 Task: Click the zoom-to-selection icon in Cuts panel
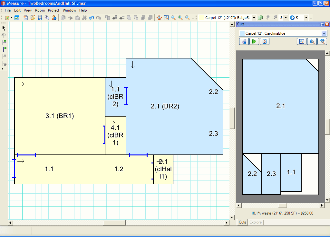coord(301,41)
